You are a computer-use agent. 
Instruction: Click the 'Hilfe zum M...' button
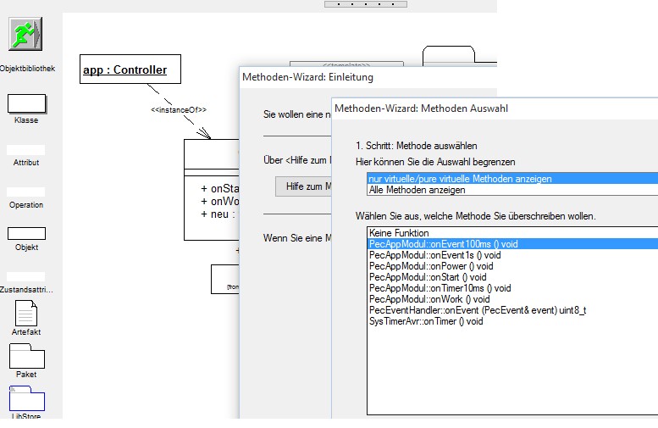305,186
